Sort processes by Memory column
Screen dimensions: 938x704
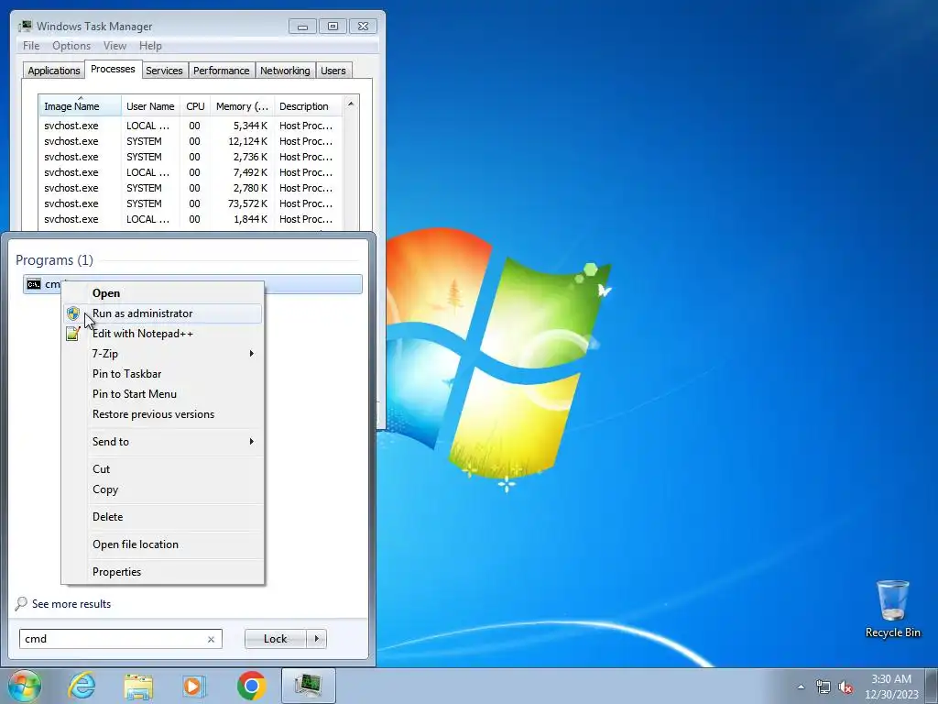242,106
